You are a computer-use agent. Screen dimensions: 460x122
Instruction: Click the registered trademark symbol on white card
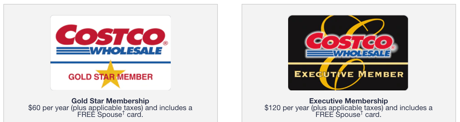(x=165, y=43)
